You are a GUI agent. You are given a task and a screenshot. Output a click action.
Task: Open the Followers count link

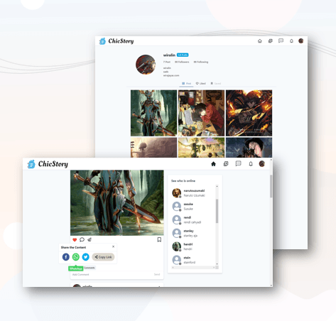coord(182,62)
